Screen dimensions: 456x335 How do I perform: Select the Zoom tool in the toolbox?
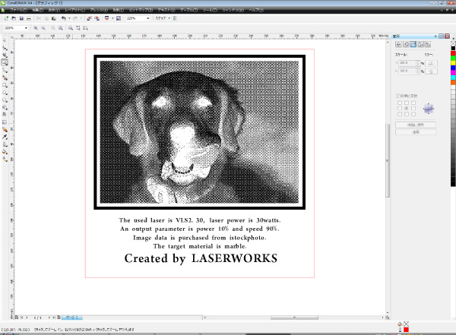[x=5, y=62]
